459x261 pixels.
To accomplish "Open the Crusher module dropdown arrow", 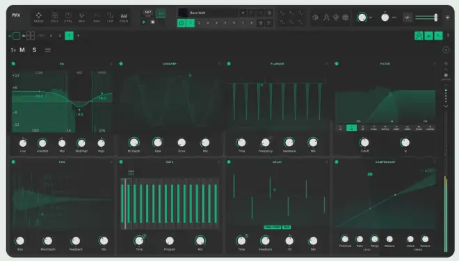I will tap(218, 63).
